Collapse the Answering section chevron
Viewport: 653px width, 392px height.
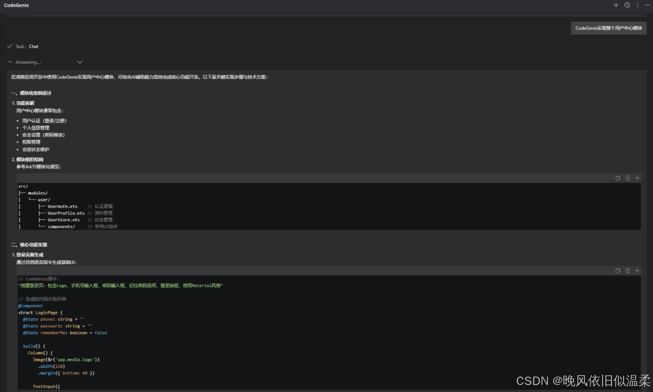pos(80,62)
